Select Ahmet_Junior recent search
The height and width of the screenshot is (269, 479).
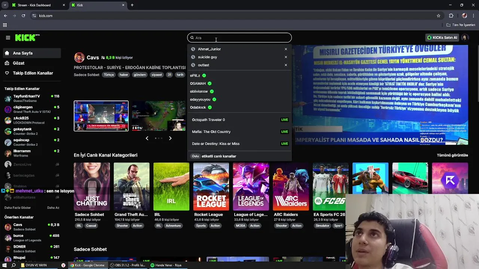(x=209, y=49)
